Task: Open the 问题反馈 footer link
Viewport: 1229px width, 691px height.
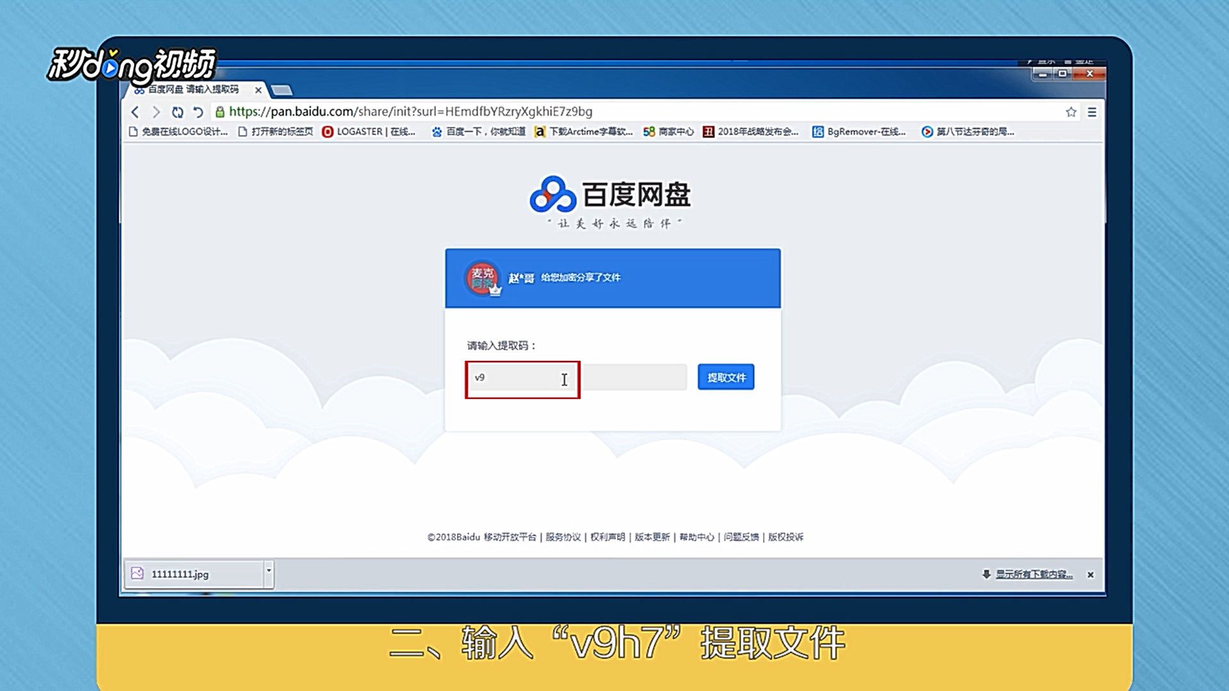Action: tap(741, 537)
